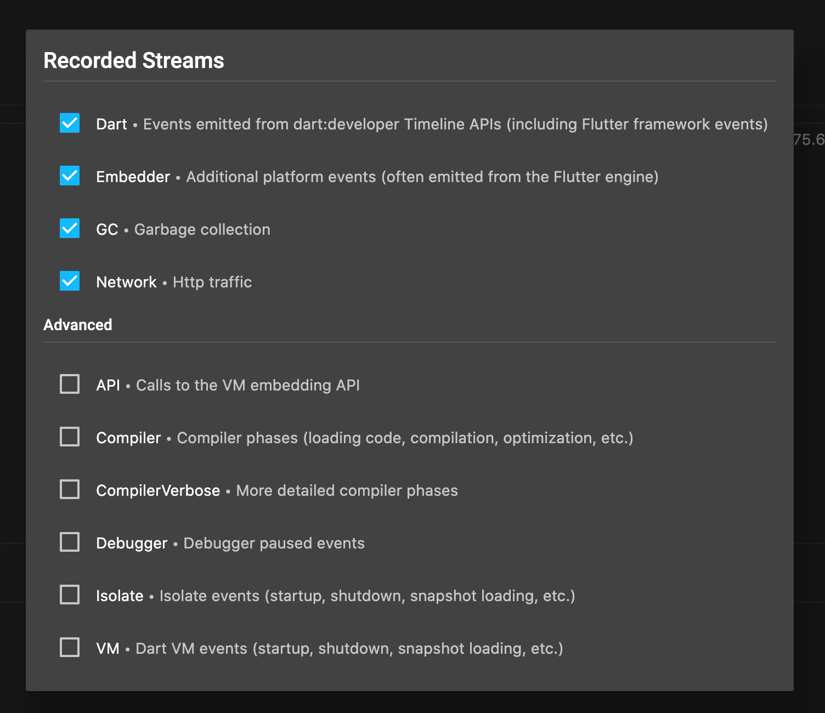This screenshot has width=825, height=713.
Task: Click the Debugger stream label
Action: (x=132, y=543)
